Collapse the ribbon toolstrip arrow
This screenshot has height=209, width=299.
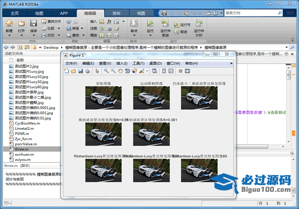tap(292, 40)
